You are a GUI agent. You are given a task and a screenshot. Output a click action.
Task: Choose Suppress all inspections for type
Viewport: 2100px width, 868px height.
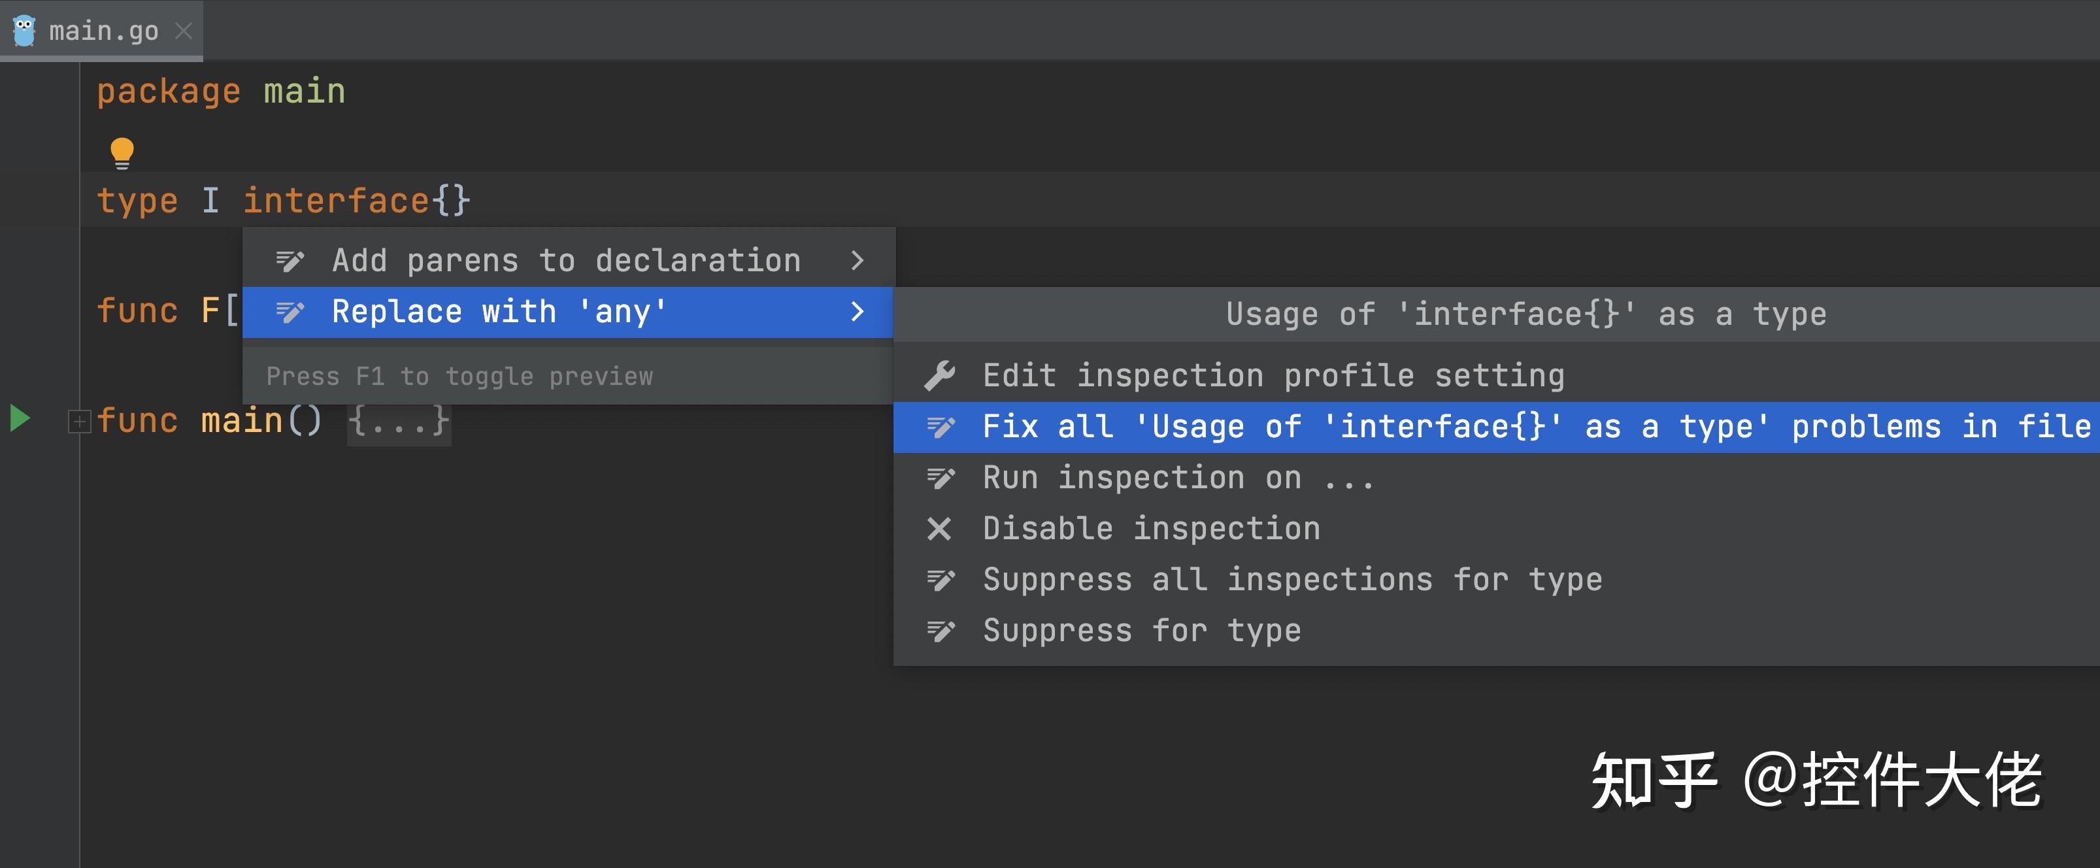tap(1292, 580)
